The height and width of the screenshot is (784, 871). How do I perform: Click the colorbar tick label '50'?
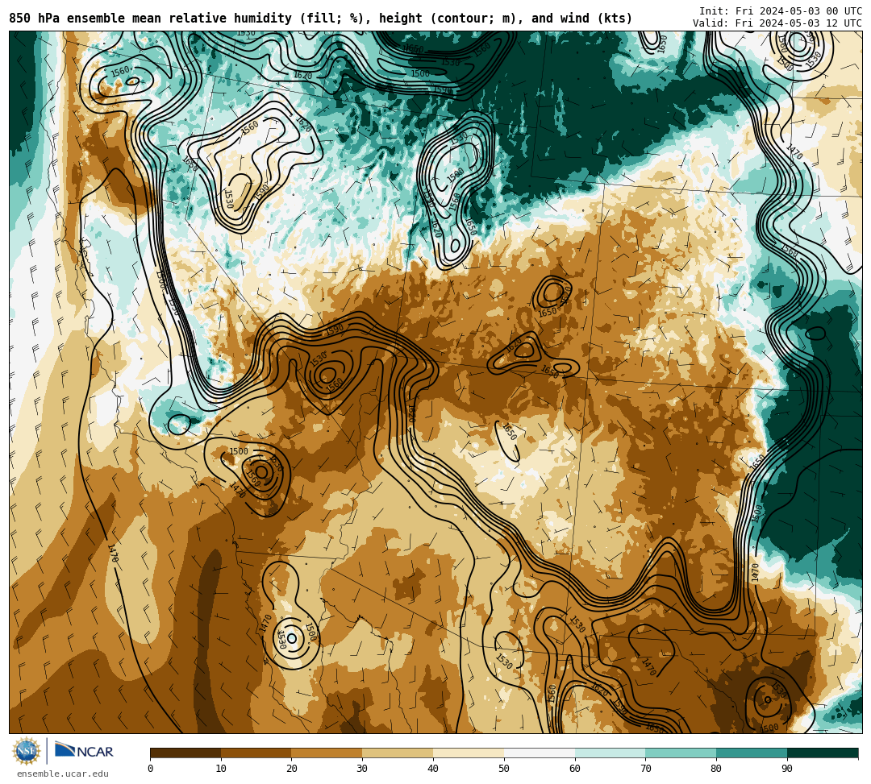(x=504, y=769)
